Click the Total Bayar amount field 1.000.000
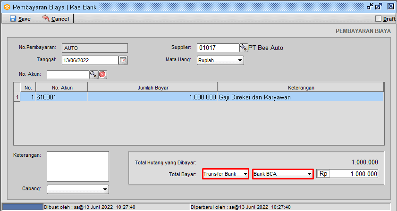The width and height of the screenshot is (397, 211). point(354,174)
